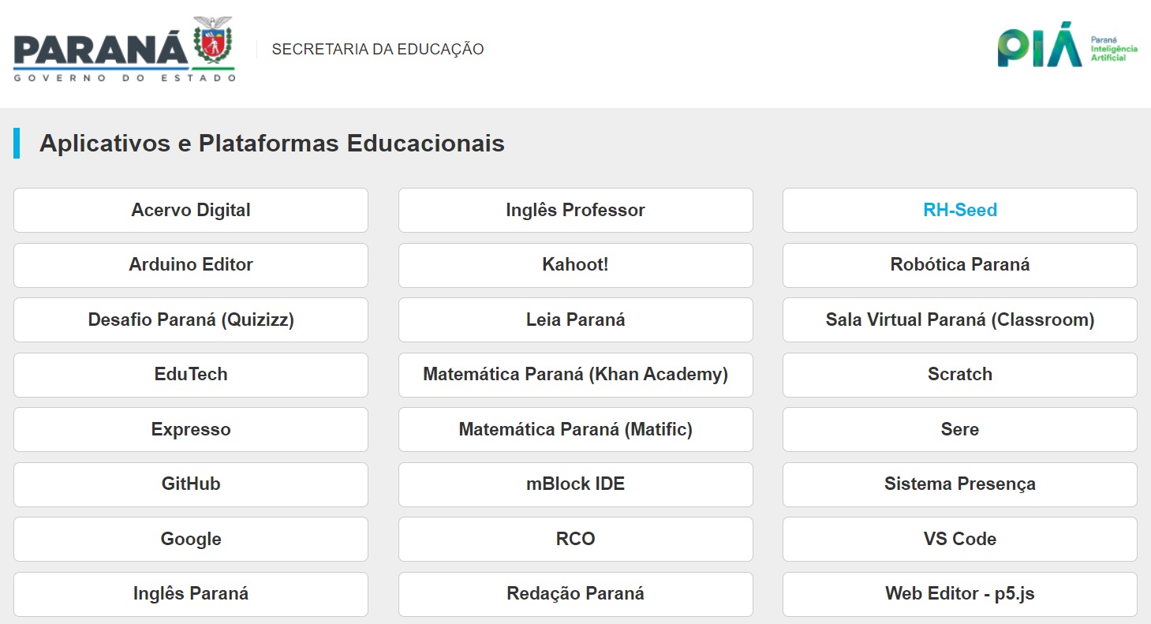
Task: Open Sistema Presença
Action: coord(959,484)
